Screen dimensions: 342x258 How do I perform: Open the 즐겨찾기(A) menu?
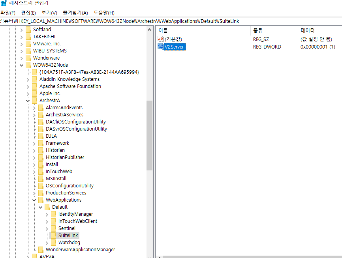[x=75, y=13]
